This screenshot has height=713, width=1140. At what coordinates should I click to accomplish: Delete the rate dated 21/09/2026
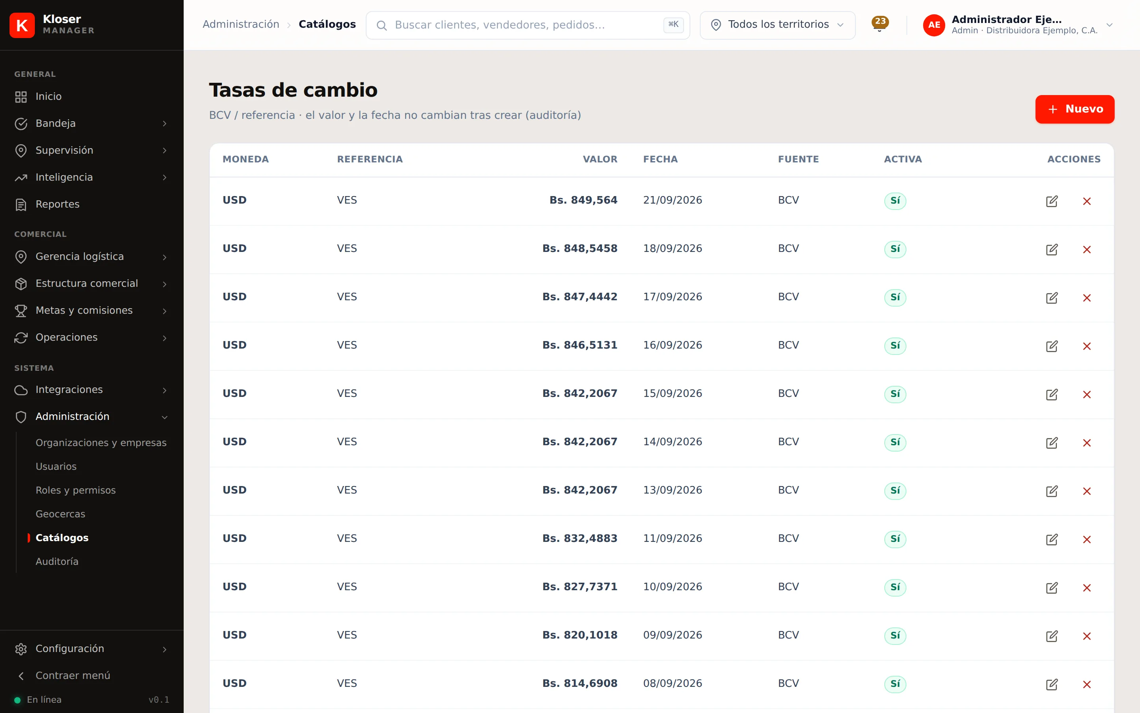[x=1087, y=201]
